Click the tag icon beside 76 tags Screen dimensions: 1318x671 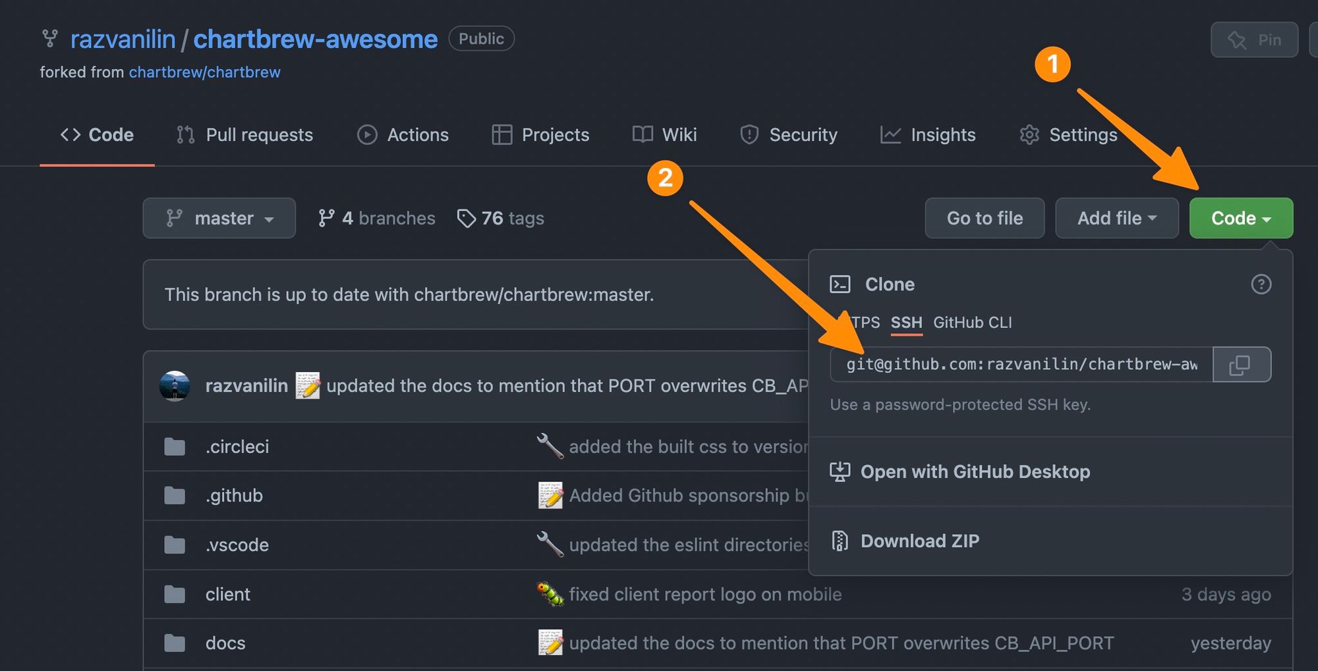tap(466, 219)
